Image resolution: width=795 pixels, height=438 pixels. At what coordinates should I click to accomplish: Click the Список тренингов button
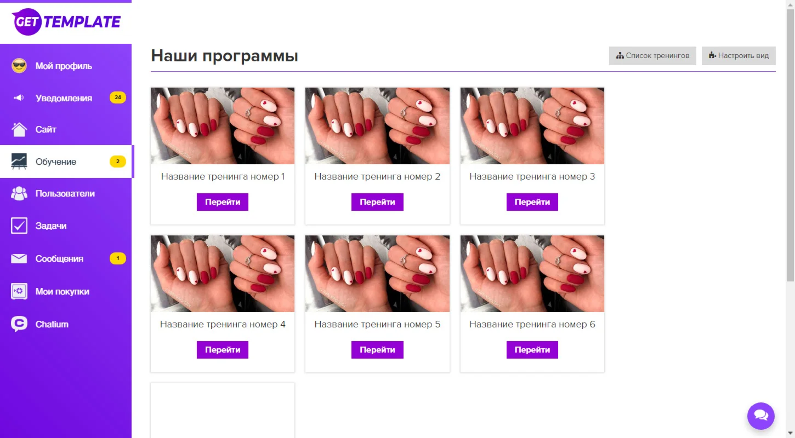pyautogui.click(x=652, y=56)
